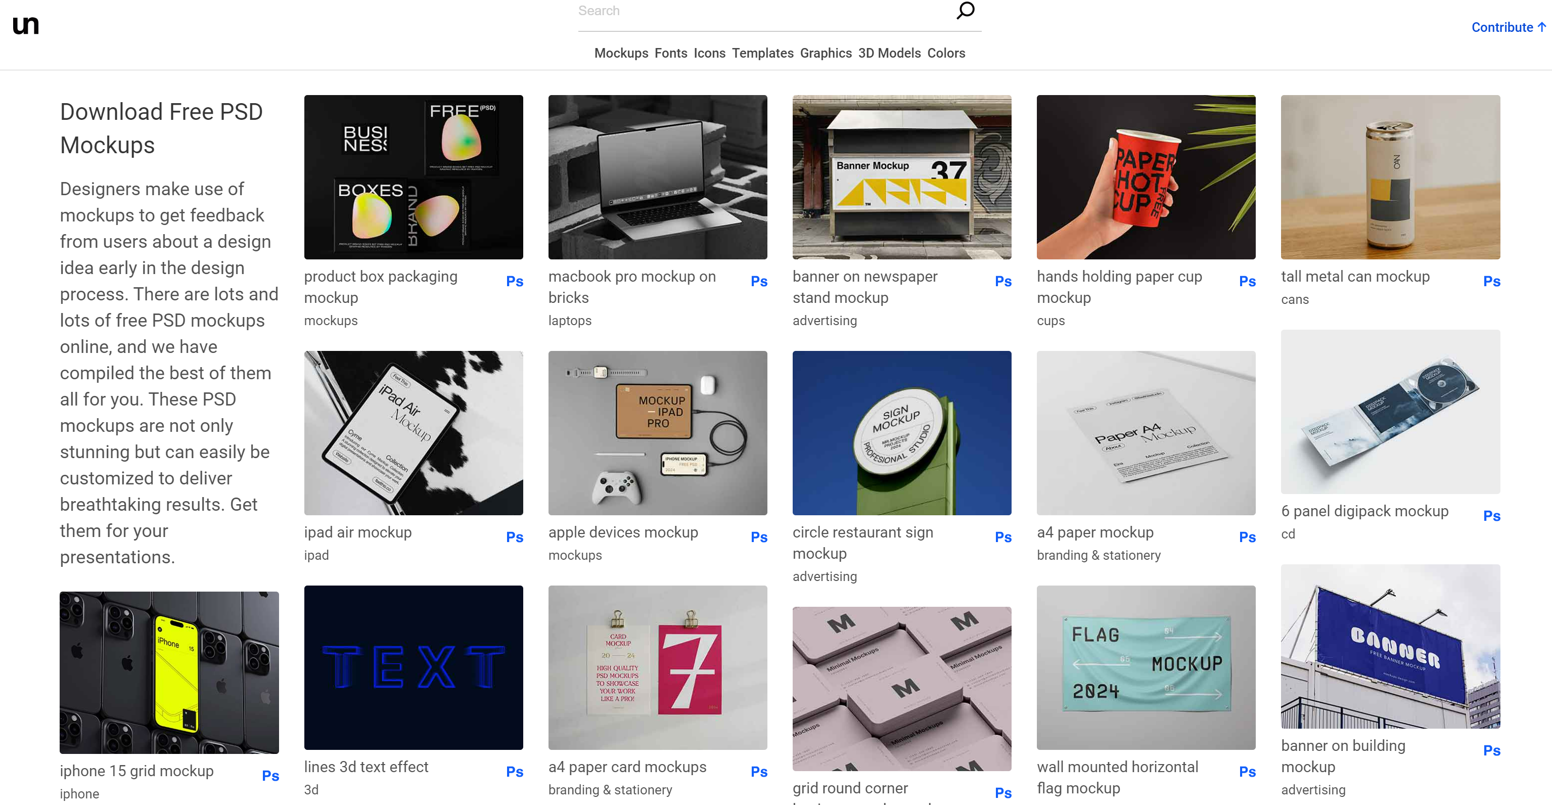Go to the Colors section
1552x805 pixels.
point(945,53)
